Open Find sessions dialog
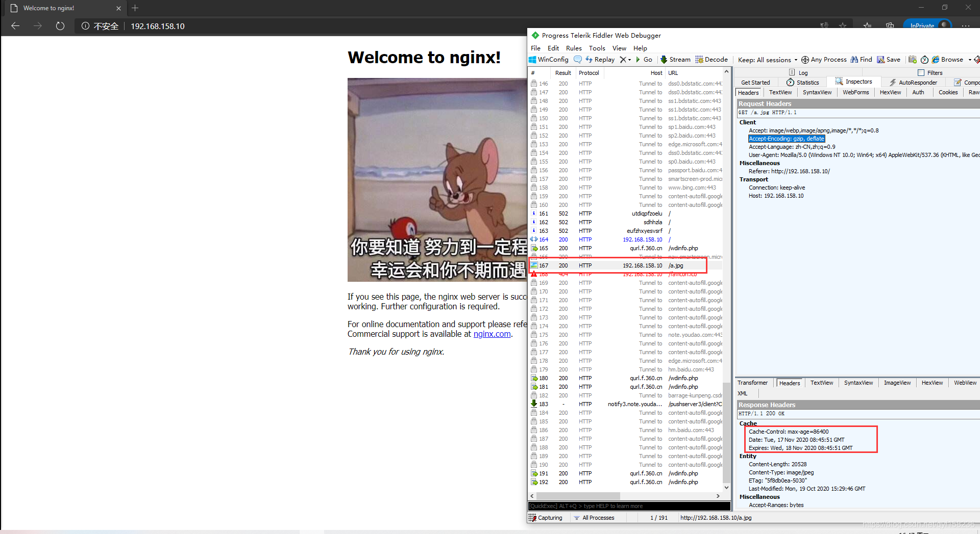Viewport: 980px width, 534px height. [861, 60]
